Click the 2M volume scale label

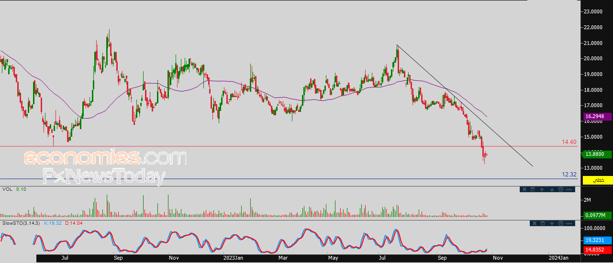(x=586, y=200)
